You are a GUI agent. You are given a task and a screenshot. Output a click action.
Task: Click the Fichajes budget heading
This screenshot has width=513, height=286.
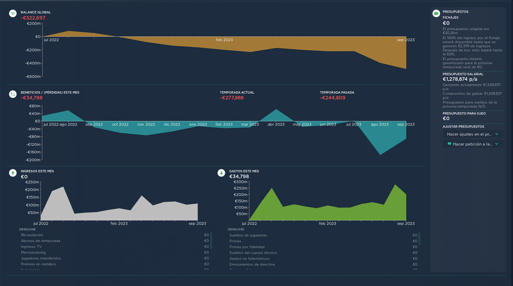pyautogui.click(x=450, y=17)
